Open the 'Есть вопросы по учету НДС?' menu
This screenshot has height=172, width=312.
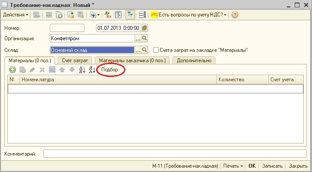point(189,15)
